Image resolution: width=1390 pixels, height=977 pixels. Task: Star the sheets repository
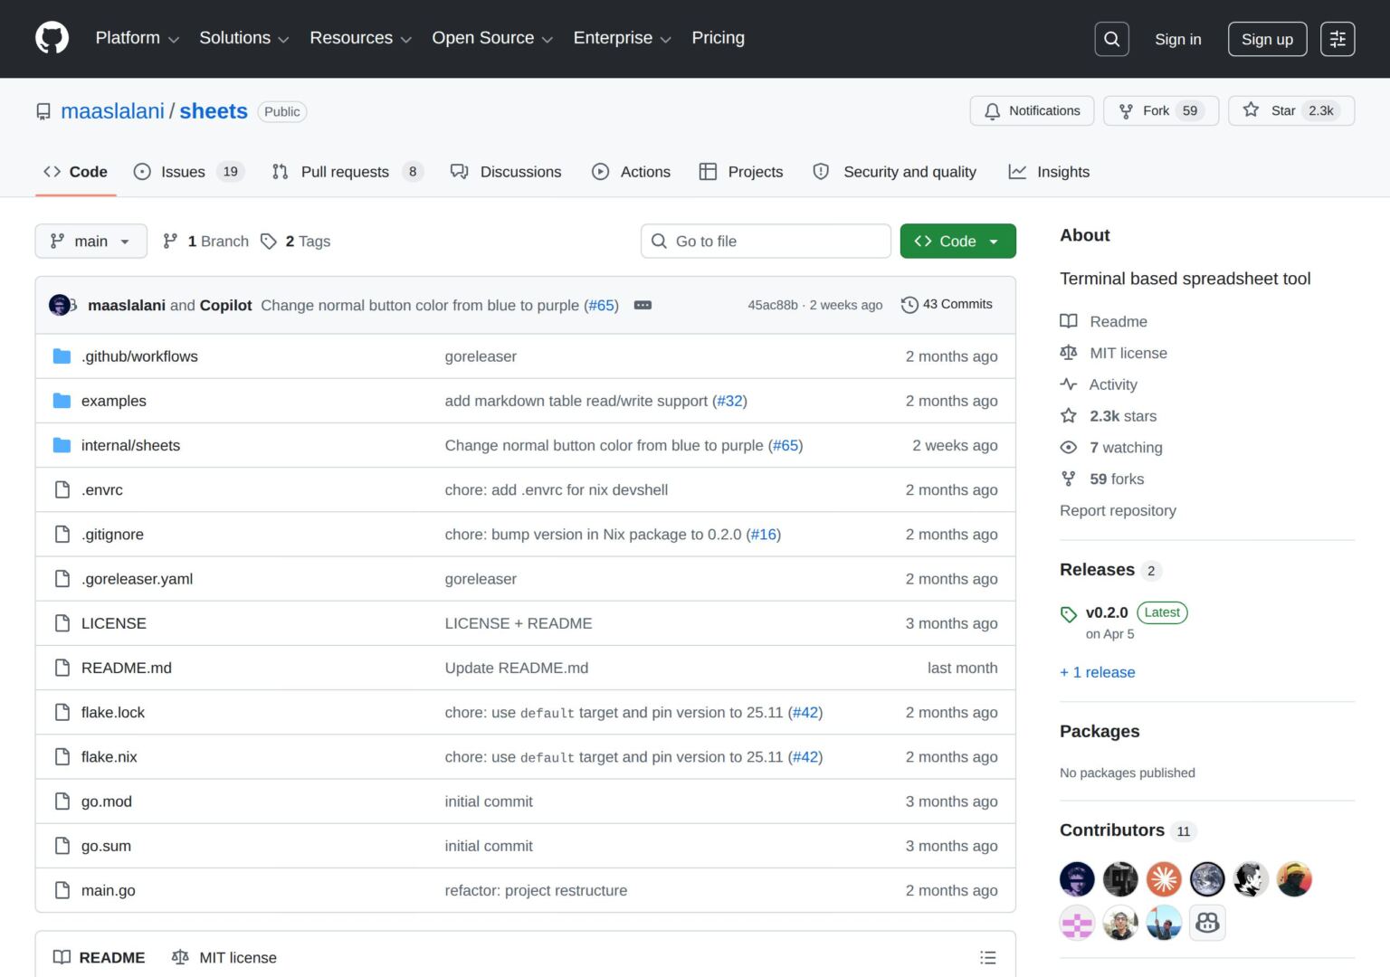1290,110
